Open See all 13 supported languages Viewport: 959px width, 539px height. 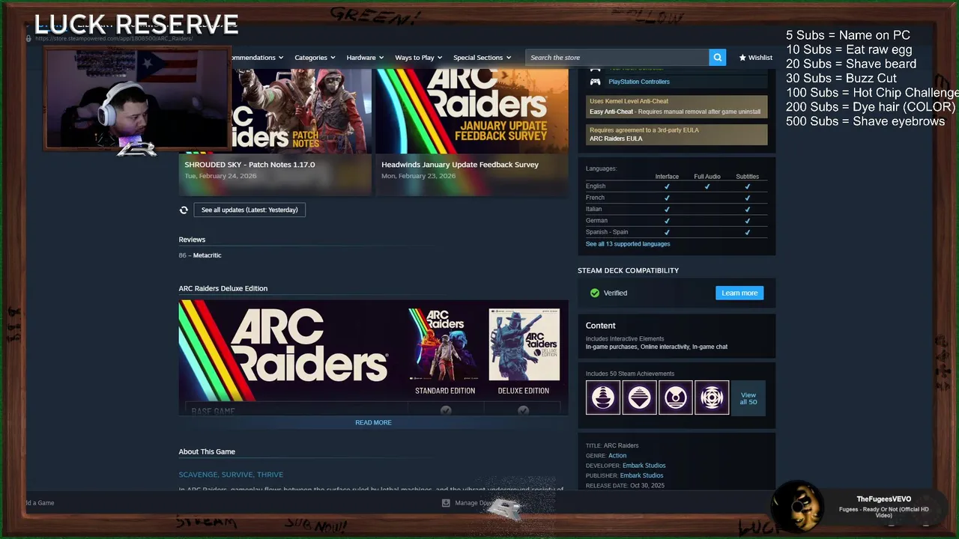click(628, 244)
